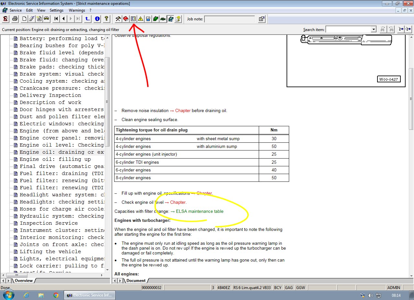Click the printer icon in the toolbar
The width and height of the screenshot is (414, 300).
click(x=15, y=19)
